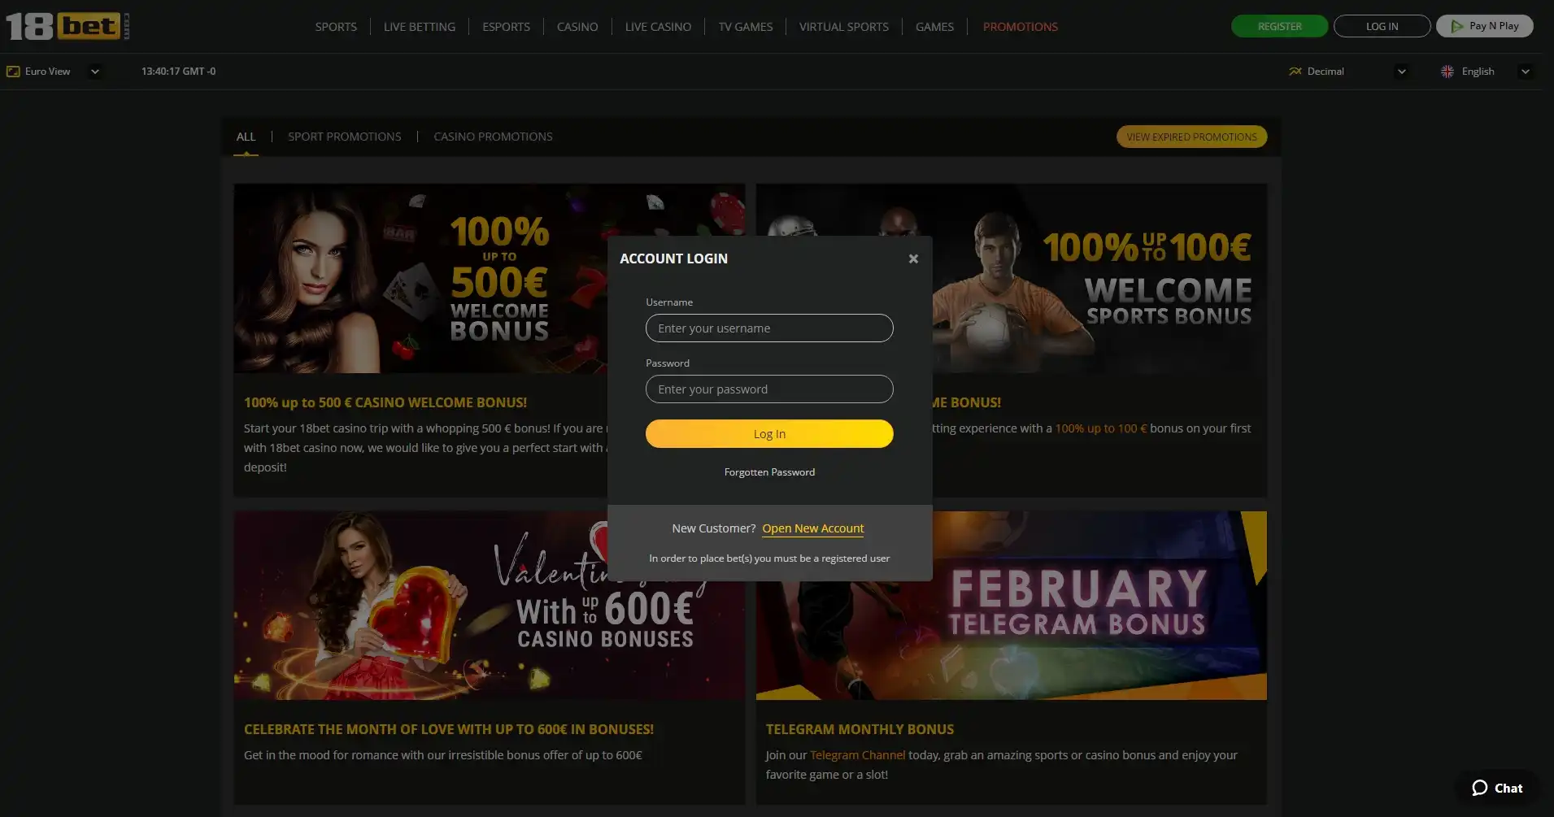The height and width of the screenshot is (817, 1554).
Task: Click the yellow Log In button
Action: [x=769, y=433]
